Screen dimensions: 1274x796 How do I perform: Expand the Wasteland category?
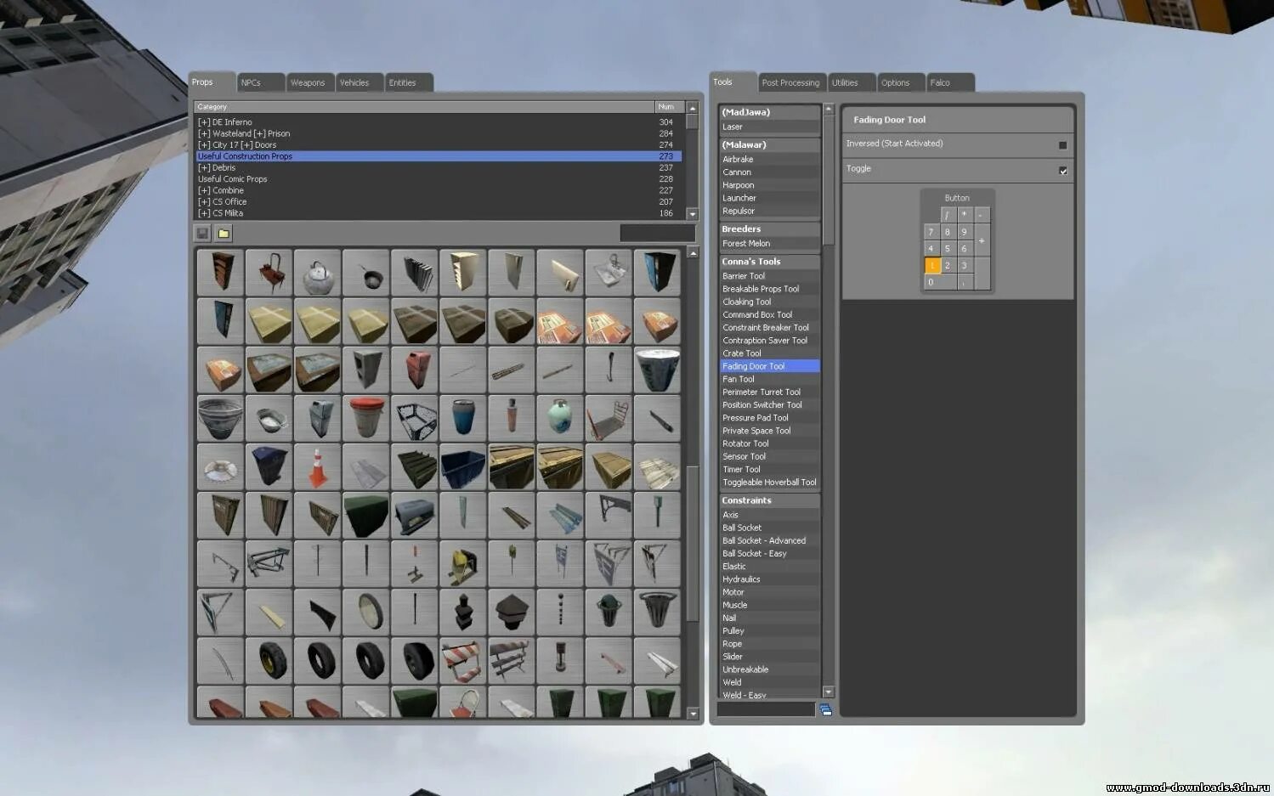click(x=204, y=133)
